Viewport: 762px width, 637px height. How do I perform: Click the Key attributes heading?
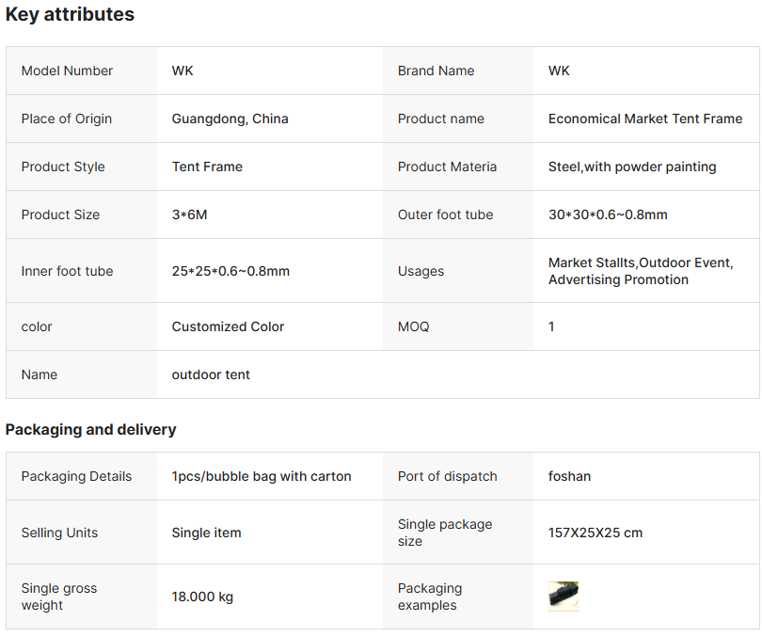coord(70,14)
